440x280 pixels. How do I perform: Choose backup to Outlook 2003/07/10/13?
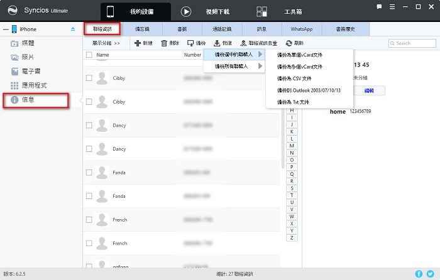click(x=309, y=90)
